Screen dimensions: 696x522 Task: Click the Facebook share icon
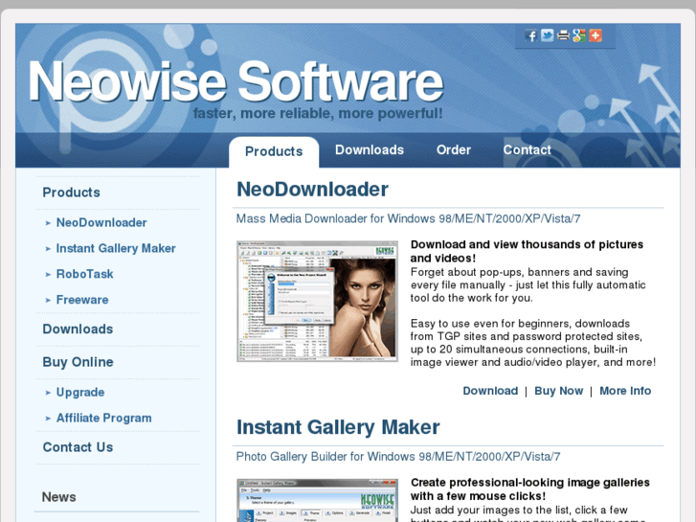click(x=531, y=35)
